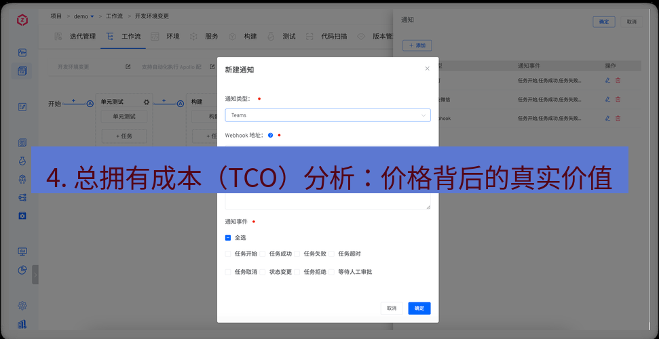
Task: Switch to the 迭代管理 tab
Action: pos(83,37)
